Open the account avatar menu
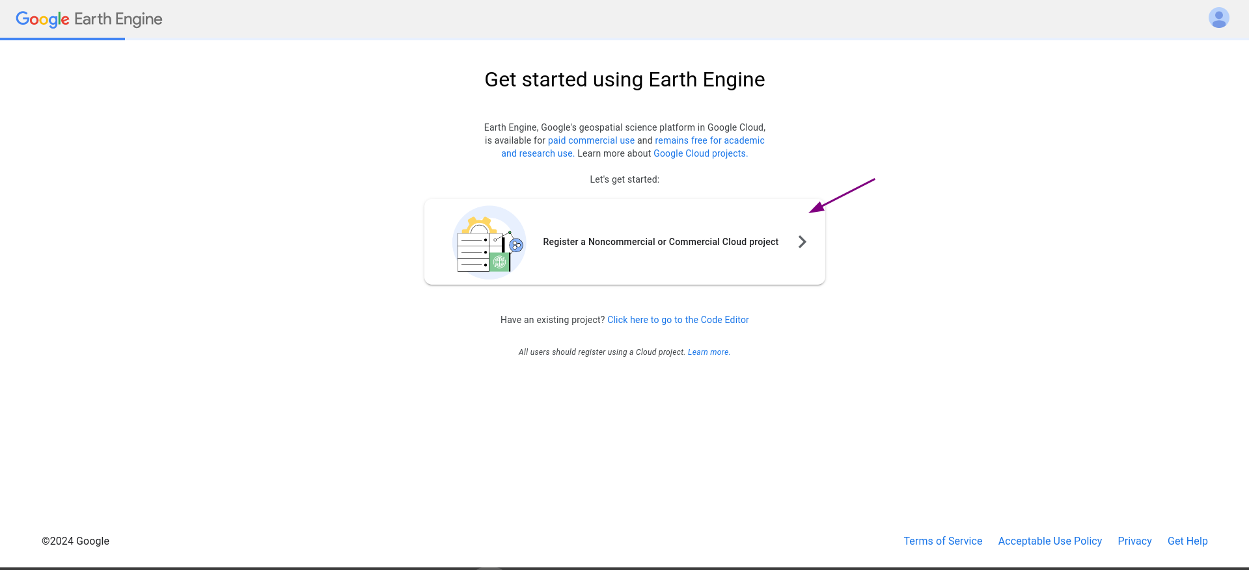This screenshot has height=570, width=1249. tap(1218, 18)
